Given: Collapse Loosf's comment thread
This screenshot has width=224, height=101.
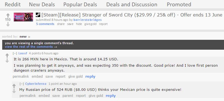Looking at the screenshot, I should click(15, 54).
